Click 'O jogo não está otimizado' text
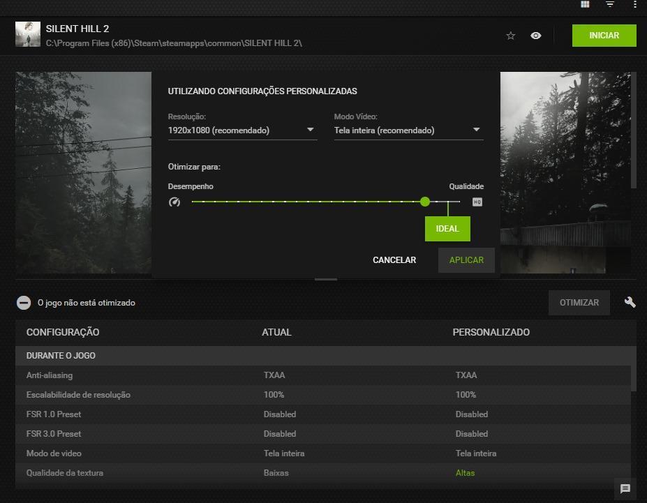 click(x=87, y=303)
